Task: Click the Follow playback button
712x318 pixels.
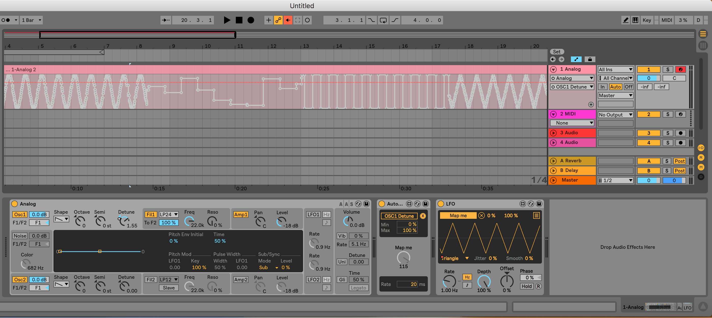Action: (x=166, y=20)
